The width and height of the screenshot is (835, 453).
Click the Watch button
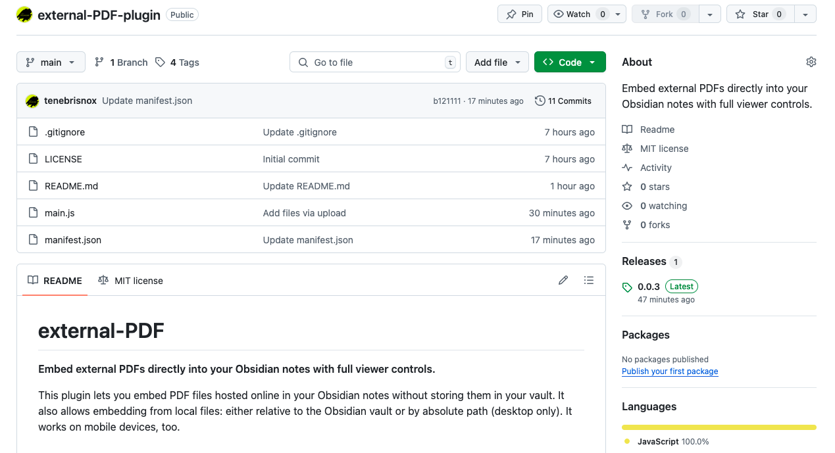pyautogui.click(x=579, y=14)
